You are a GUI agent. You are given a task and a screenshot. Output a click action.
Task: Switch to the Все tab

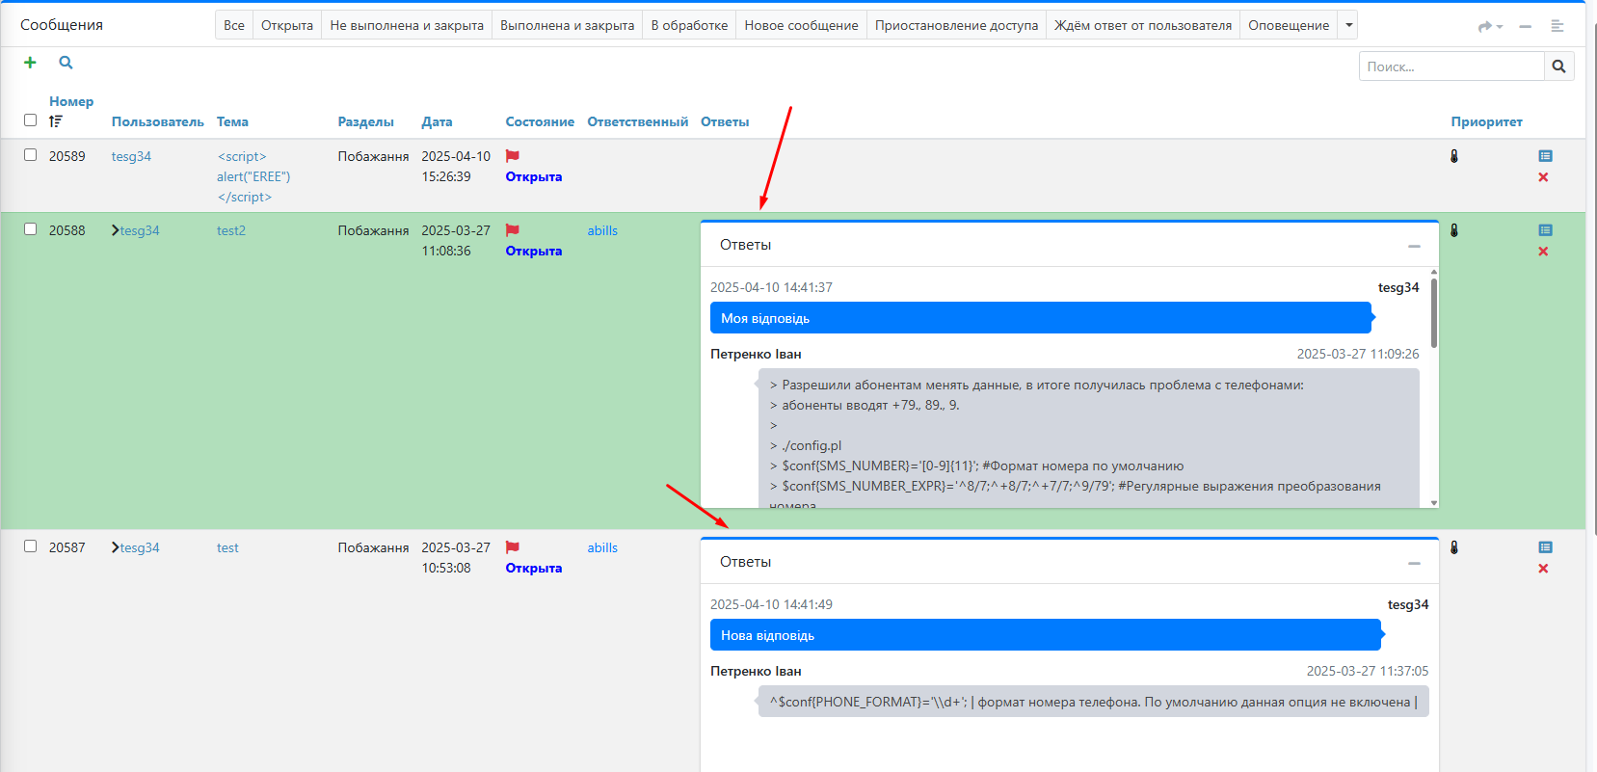click(x=234, y=25)
